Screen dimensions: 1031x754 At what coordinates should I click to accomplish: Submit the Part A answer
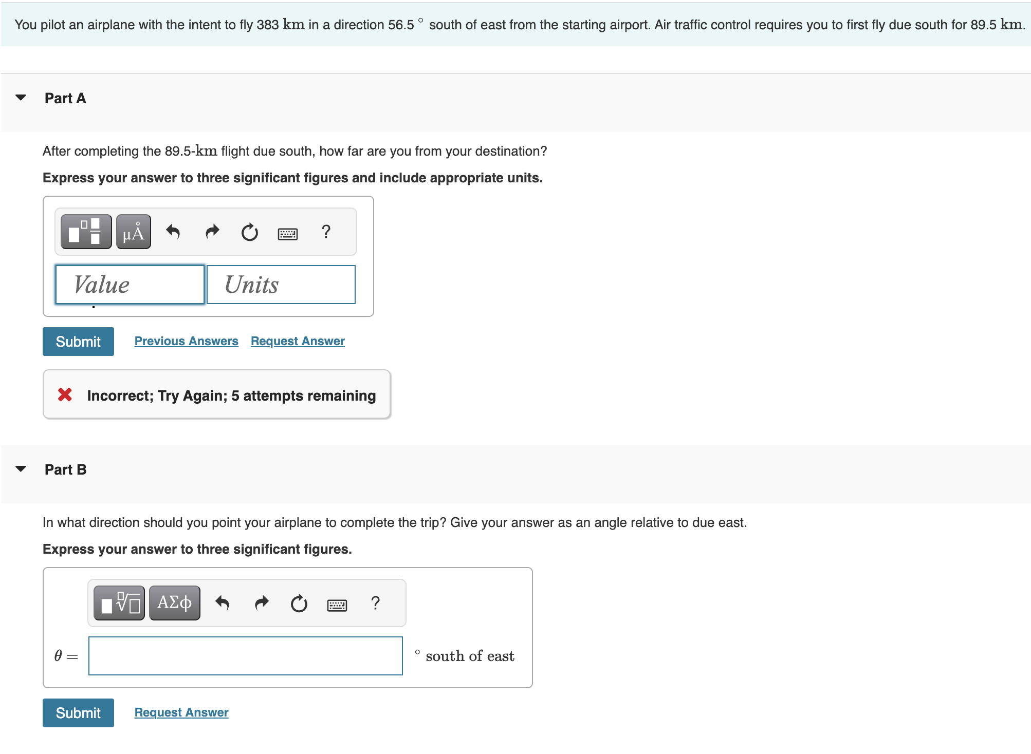78,342
